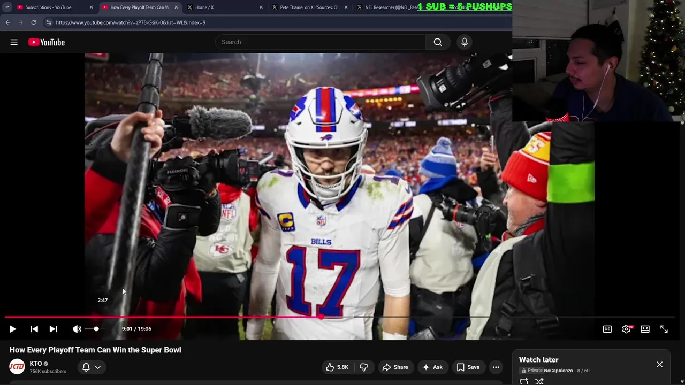Mute the video with the speaker icon
Image resolution: width=685 pixels, height=385 pixels.
(77, 329)
